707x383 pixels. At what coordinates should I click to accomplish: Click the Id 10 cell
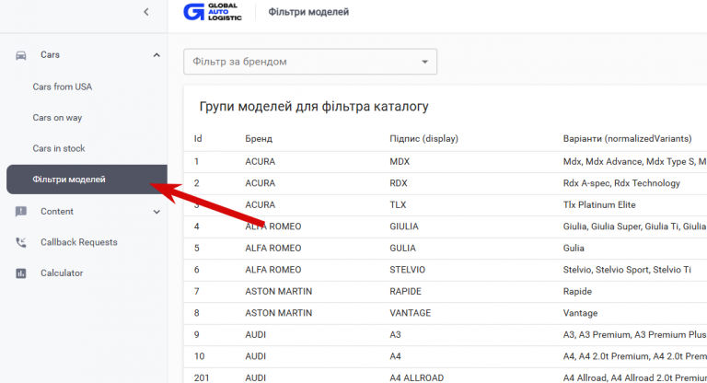pyautogui.click(x=199, y=356)
